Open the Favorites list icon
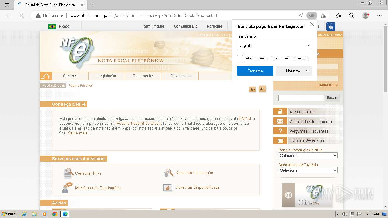388x218 pixels. click(x=338, y=15)
